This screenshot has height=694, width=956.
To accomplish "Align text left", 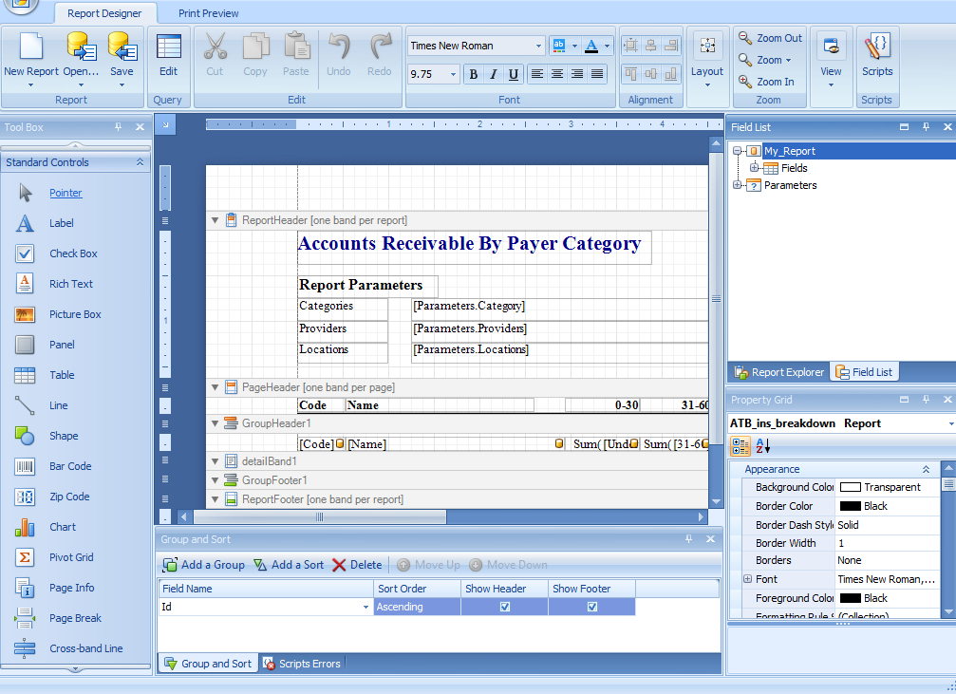I will coord(536,74).
